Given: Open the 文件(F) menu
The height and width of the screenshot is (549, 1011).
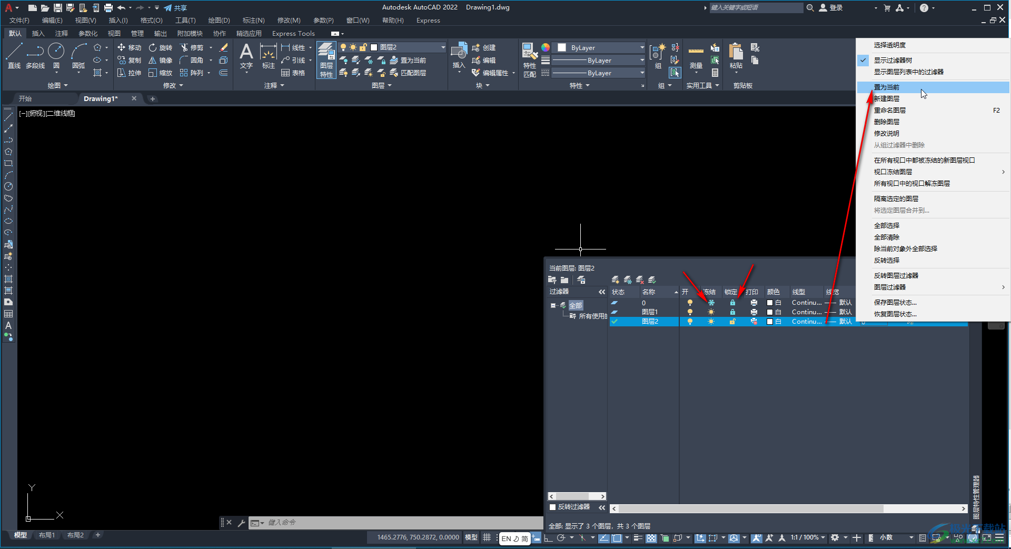Looking at the screenshot, I should pyautogui.click(x=19, y=21).
